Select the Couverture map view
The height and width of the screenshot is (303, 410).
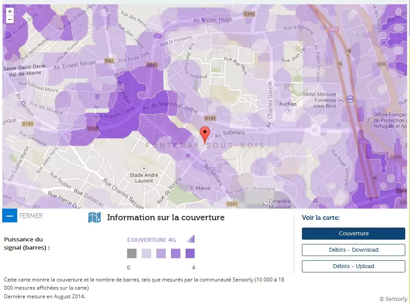tap(353, 234)
